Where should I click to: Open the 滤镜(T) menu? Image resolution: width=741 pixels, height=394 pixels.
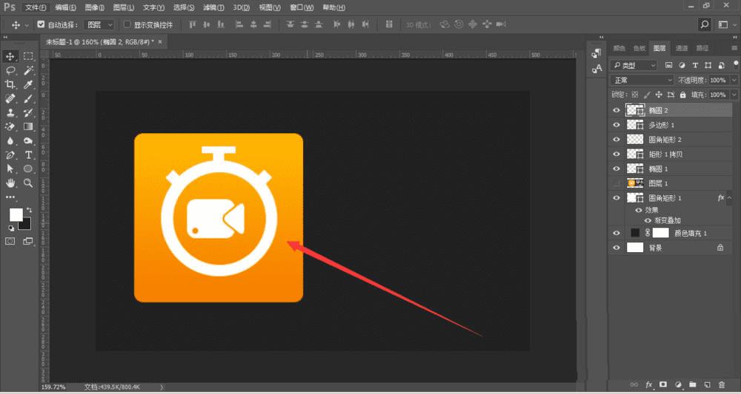[x=213, y=7]
